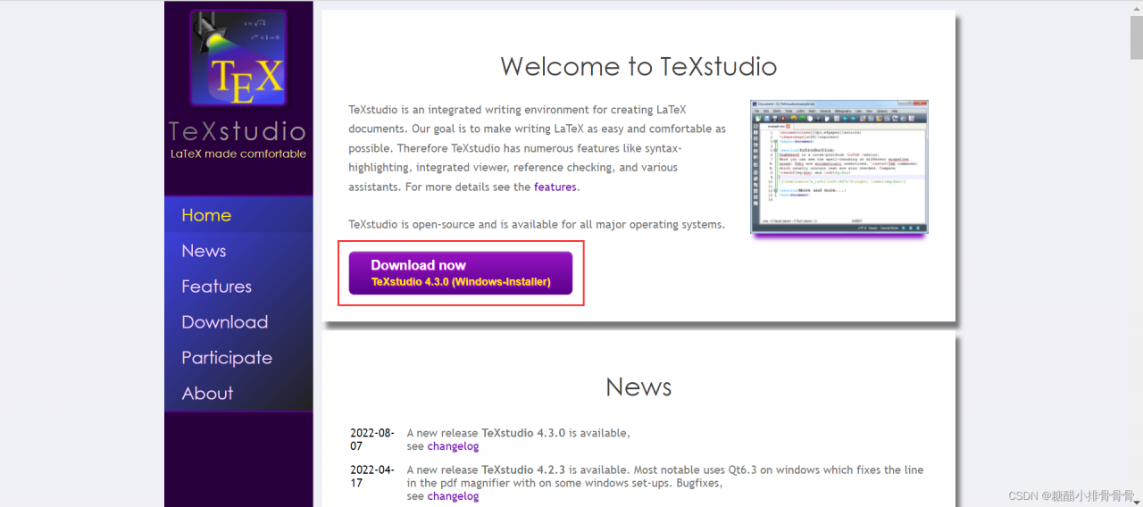Click the date 2022-04-17
Image resolution: width=1143 pixels, height=507 pixels.
pos(372,476)
